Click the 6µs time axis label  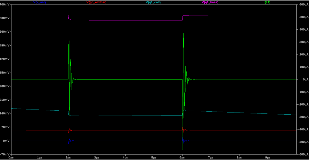[182, 158]
